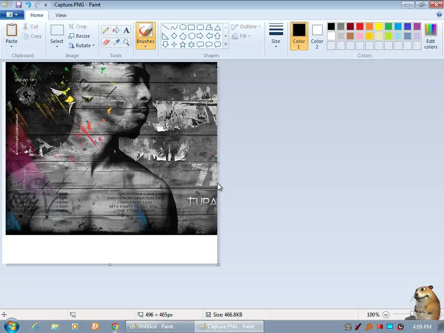Open the Brushes dropdown arrow
The width and height of the screenshot is (444, 333).
coord(146,46)
